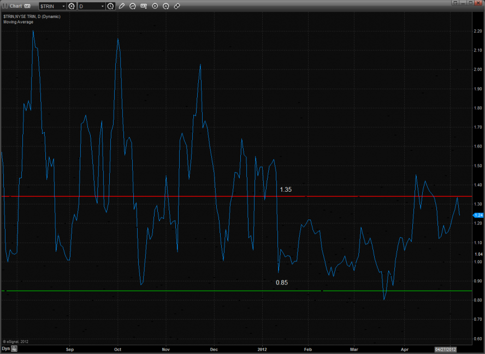Click the Dyn time template label

[x=5, y=348]
